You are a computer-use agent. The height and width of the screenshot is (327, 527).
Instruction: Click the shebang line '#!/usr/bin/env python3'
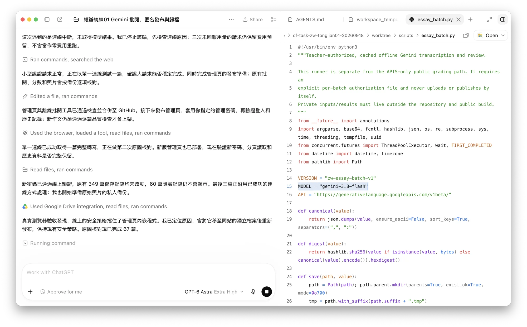click(328, 47)
